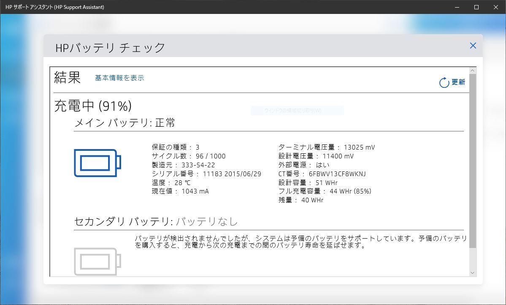Click the gray secondary battery icon

point(97,261)
